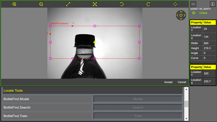This screenshot has height=122, width=217.
Task: Click the diagonal zoom-to-fit arrow icon
Action: (68, 4)
